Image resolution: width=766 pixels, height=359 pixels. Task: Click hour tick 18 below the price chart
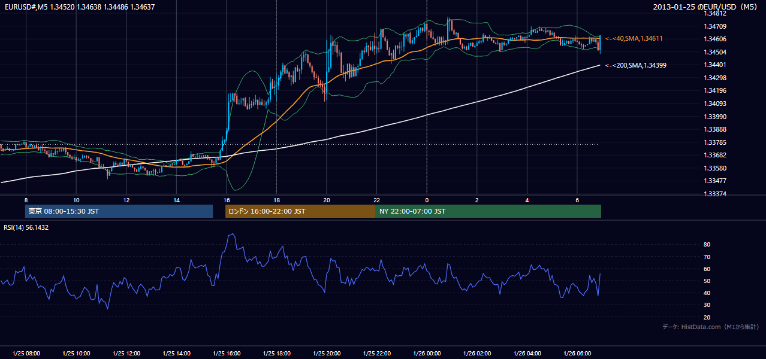(x=276, y=200)
